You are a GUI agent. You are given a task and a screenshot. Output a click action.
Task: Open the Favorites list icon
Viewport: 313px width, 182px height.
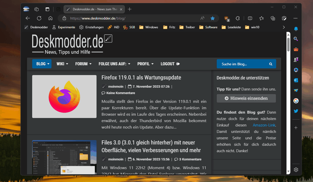tap(262, 18)
